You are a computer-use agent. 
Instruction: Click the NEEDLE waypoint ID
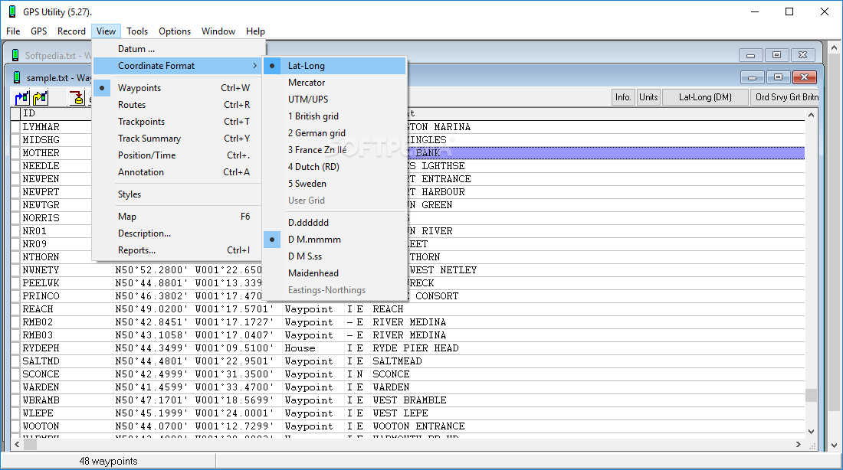tap(41, 167)
